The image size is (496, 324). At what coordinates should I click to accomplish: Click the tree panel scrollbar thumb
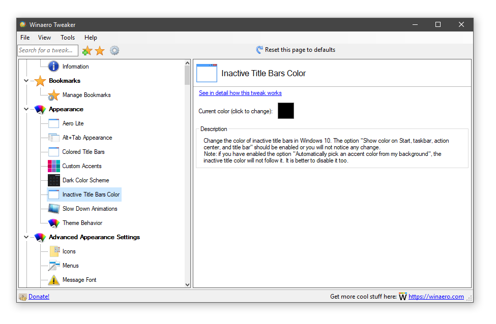click(187, 76)
